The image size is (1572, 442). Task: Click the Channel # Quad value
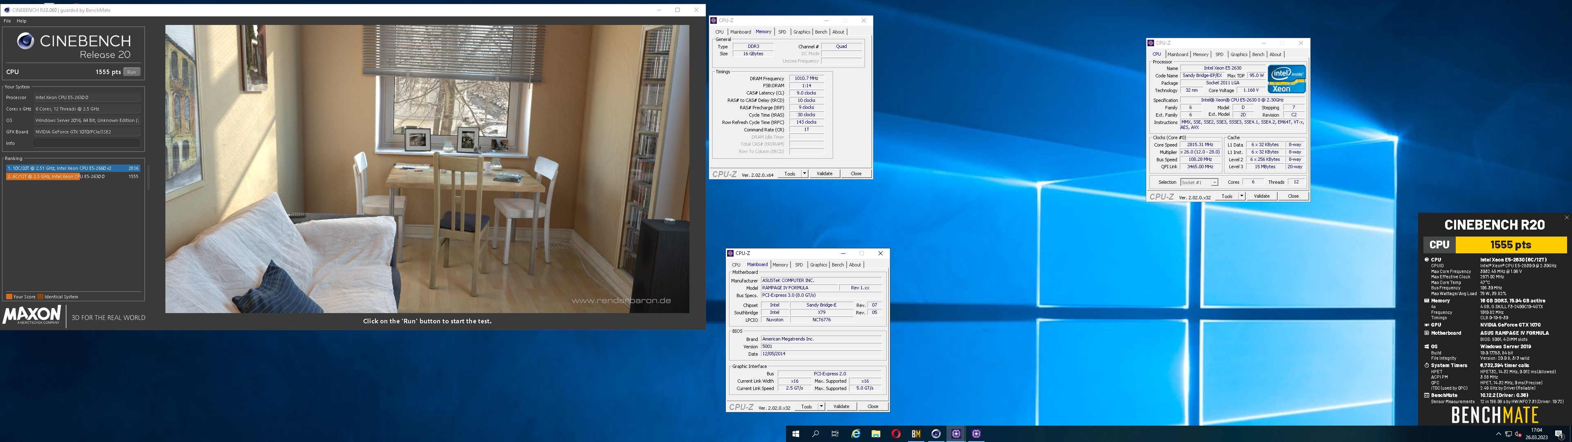tap(842, 46)
